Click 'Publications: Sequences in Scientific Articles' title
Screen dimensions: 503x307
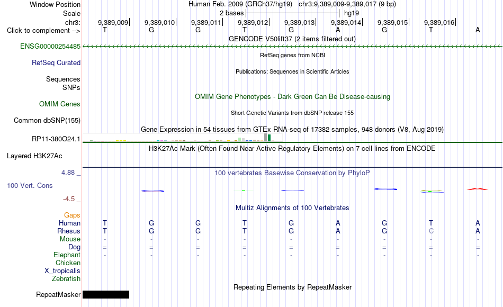click(292, 71)
